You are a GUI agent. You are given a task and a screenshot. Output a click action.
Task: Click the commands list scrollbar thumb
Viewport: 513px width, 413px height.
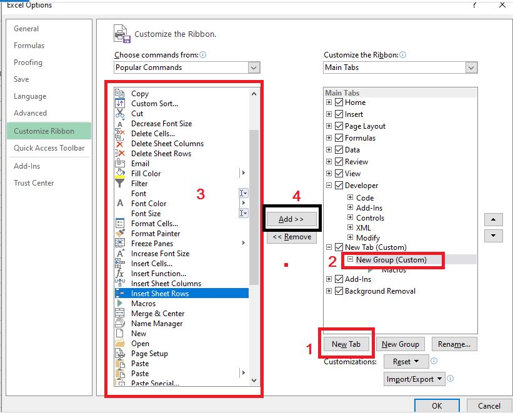point(254,207)
